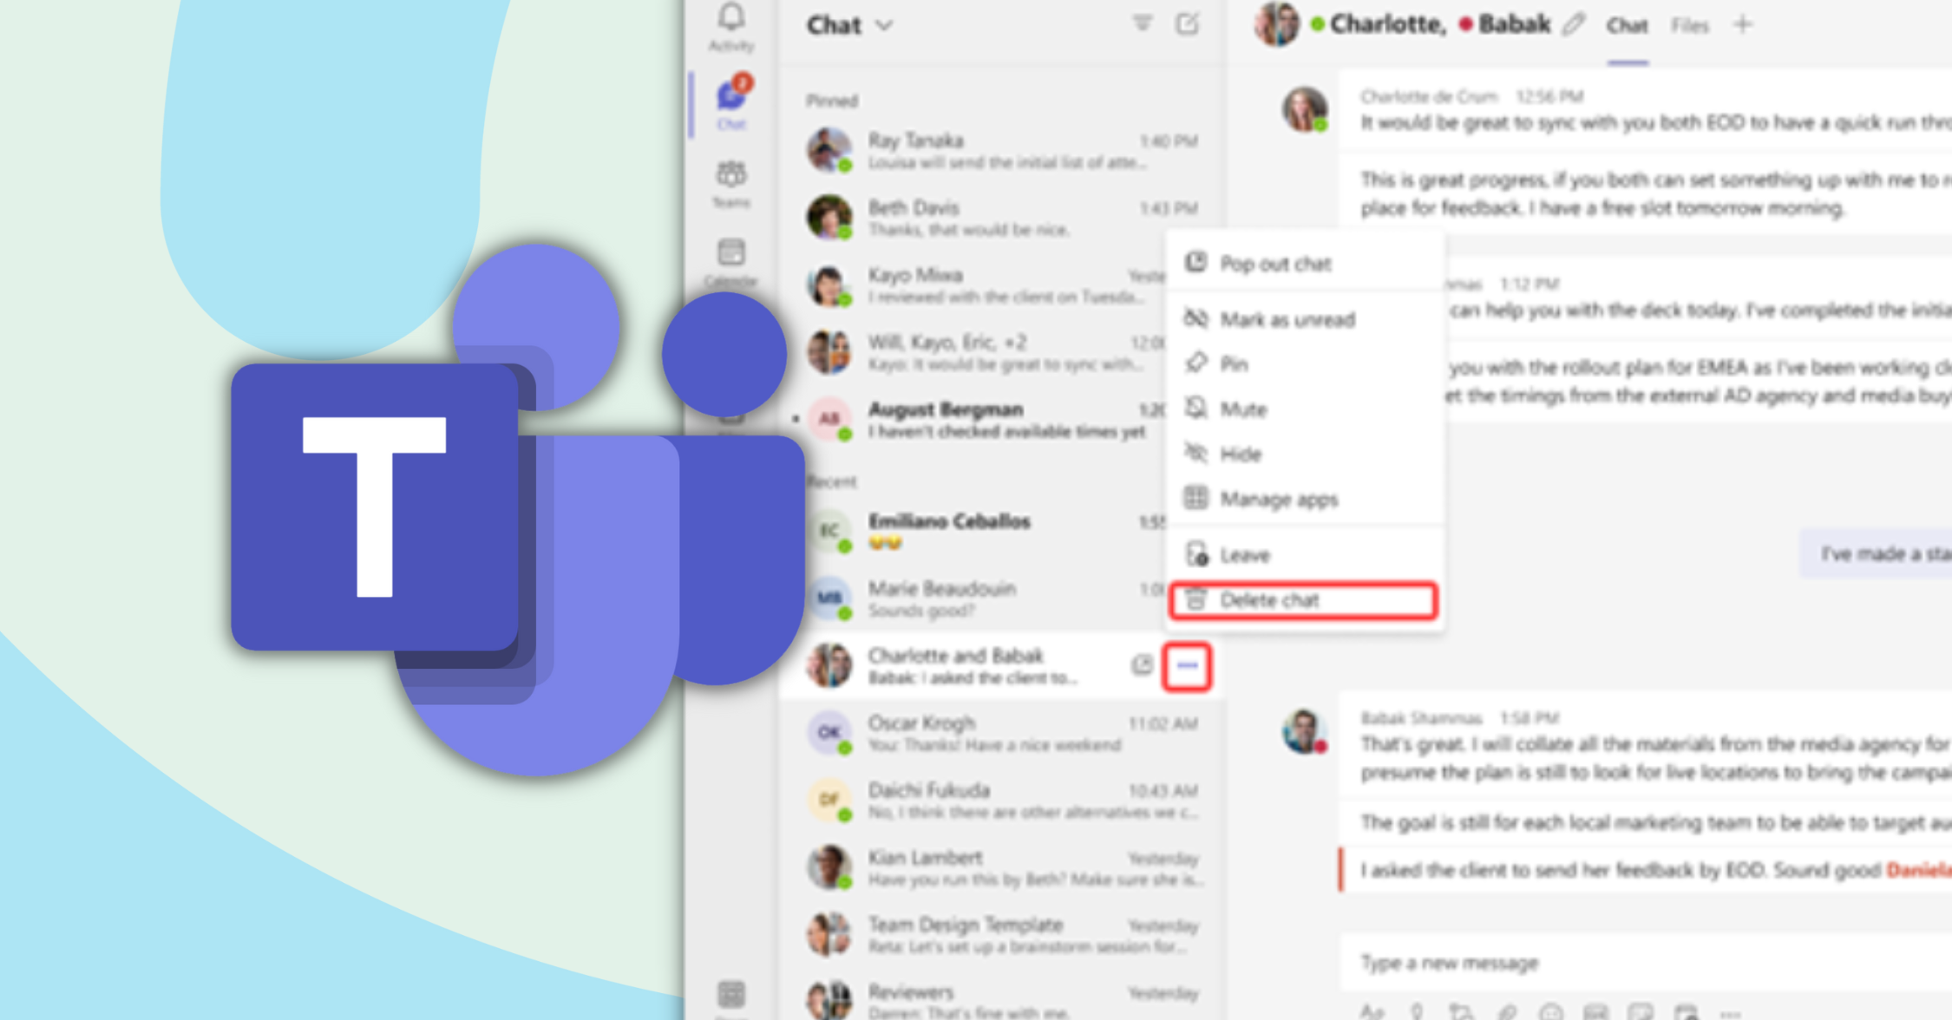Click the Files tab in conversation header
Image resolution: width=1952 pixels, height=1020 pixels.
tap(1693, 23)
